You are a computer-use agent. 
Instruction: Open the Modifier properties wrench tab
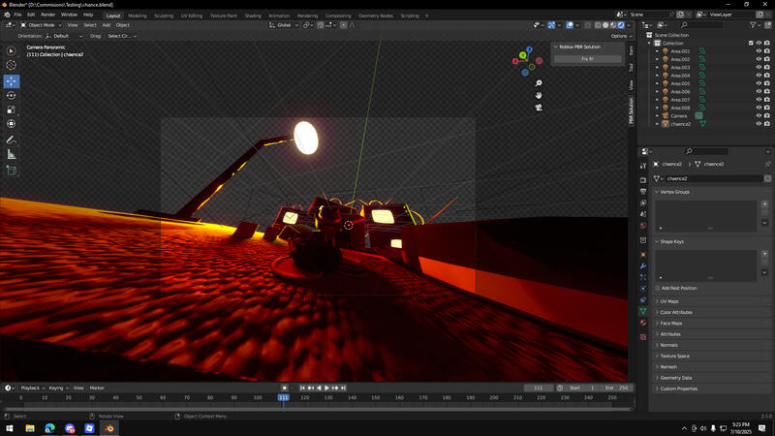click(643, 265)
